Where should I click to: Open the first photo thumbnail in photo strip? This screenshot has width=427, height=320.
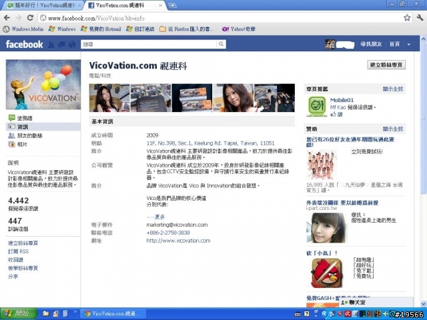pyautogui.click(x=109, y=98)
